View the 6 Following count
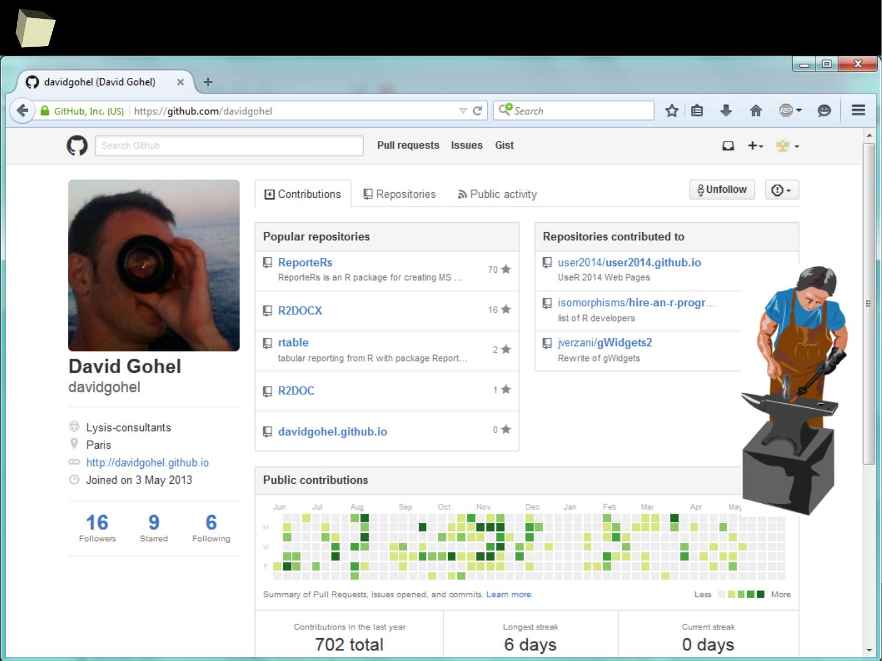The image size is (882, 661). [211, 528]
